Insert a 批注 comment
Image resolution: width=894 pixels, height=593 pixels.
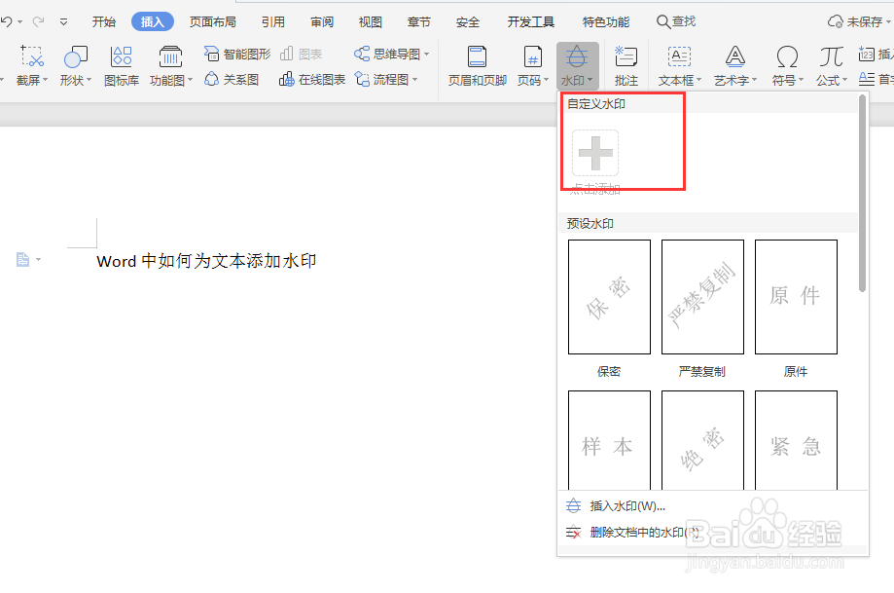tap(626, 63)
